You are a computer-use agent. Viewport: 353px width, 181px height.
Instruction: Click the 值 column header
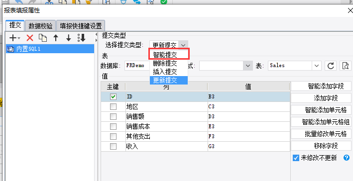(248, 87)
